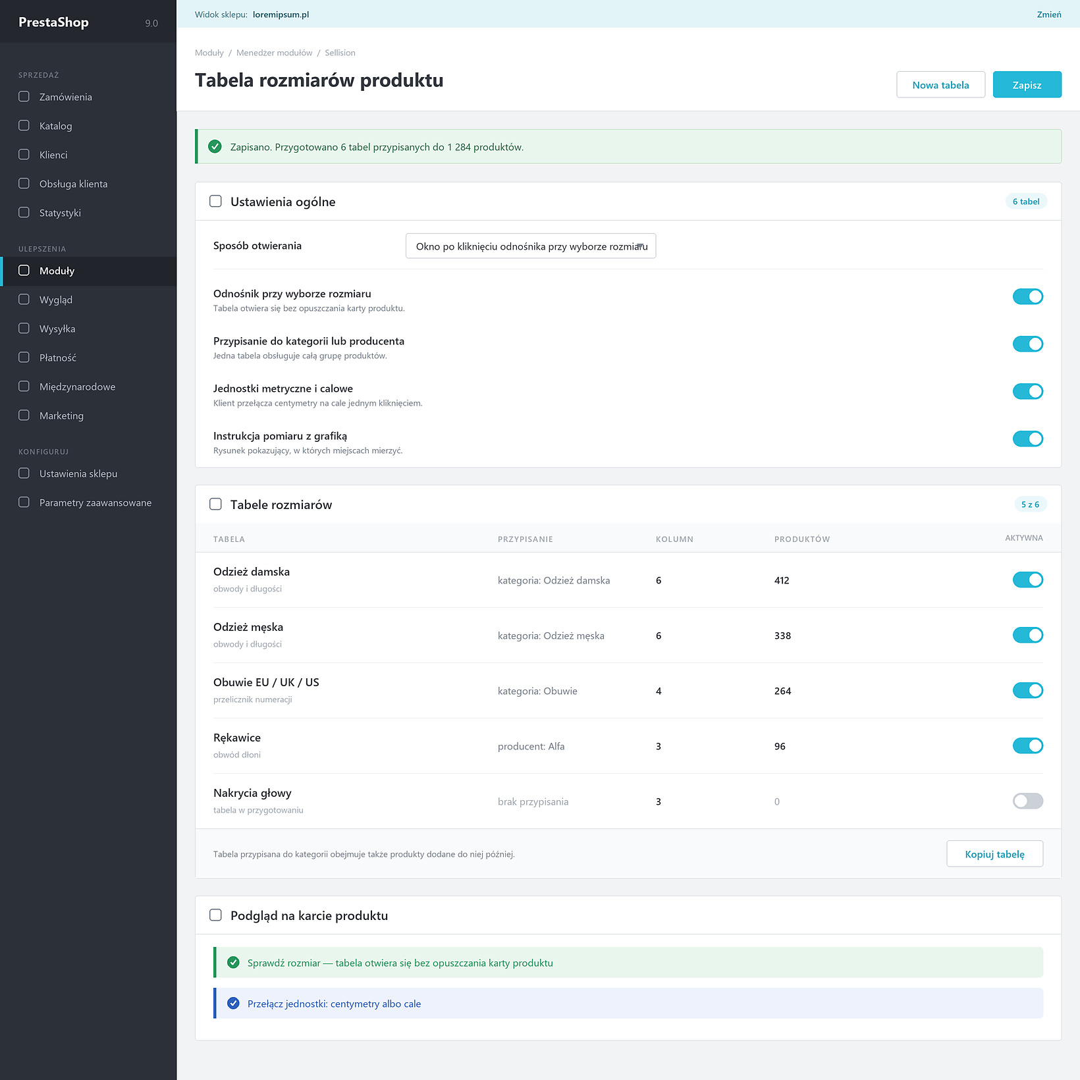Open Wygląd menu item

[x=88, y=300]
